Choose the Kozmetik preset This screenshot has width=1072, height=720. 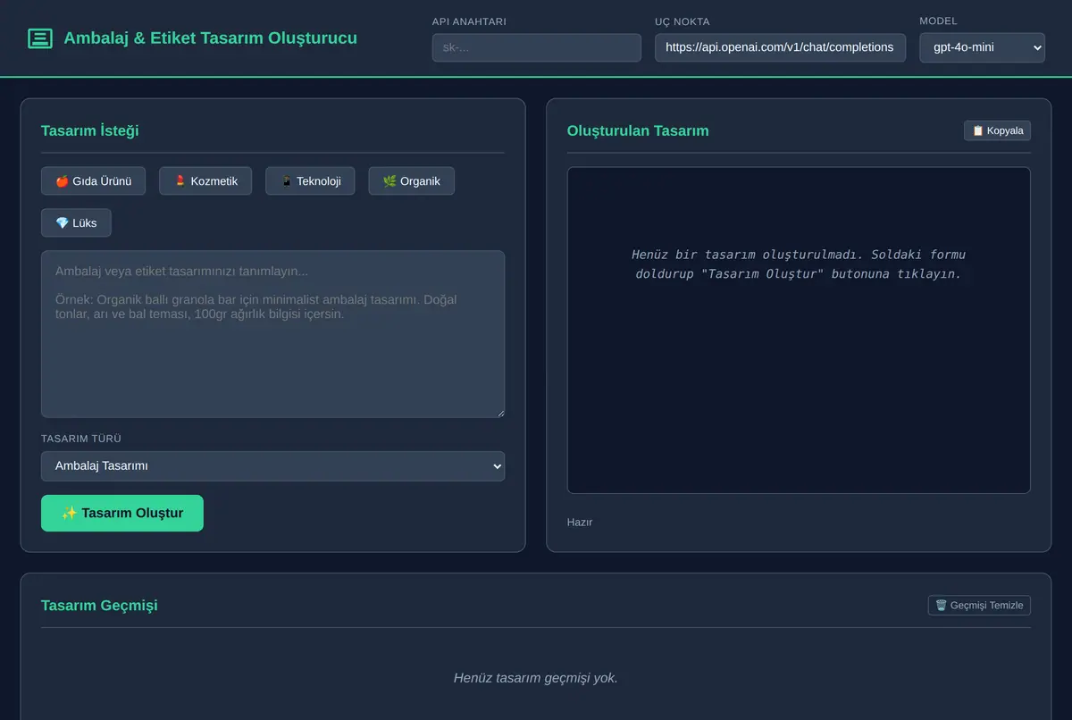click(x=205, y=181)
